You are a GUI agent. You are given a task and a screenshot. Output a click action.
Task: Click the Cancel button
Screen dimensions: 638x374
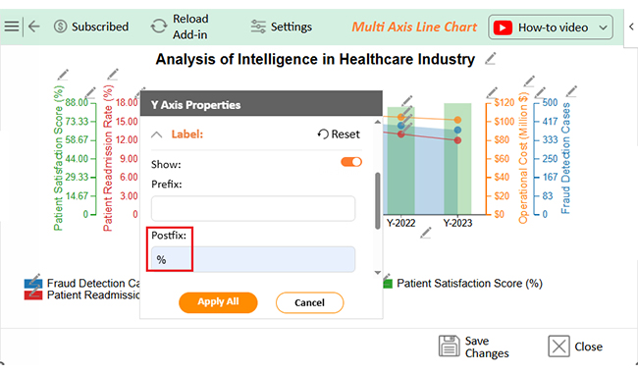point(309,302)
